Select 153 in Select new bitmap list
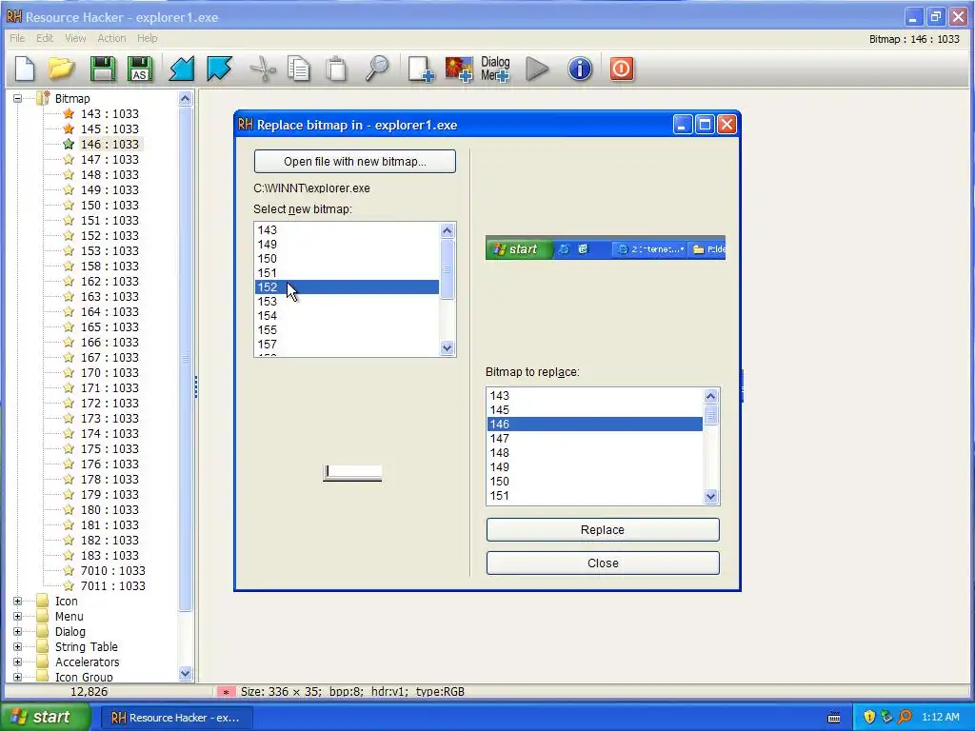 tap(347, 302)
